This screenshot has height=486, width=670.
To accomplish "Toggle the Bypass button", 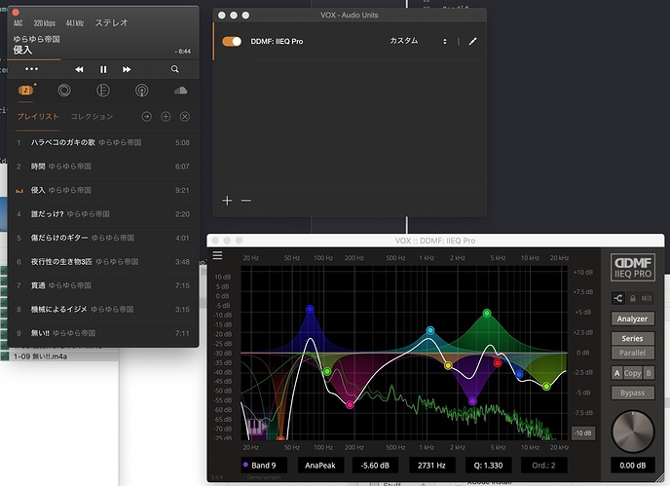I will (632, 393).
